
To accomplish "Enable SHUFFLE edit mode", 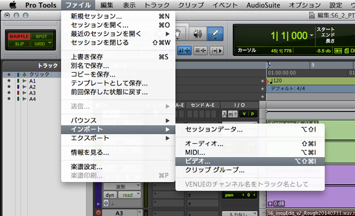I will (x=19, y=37).
